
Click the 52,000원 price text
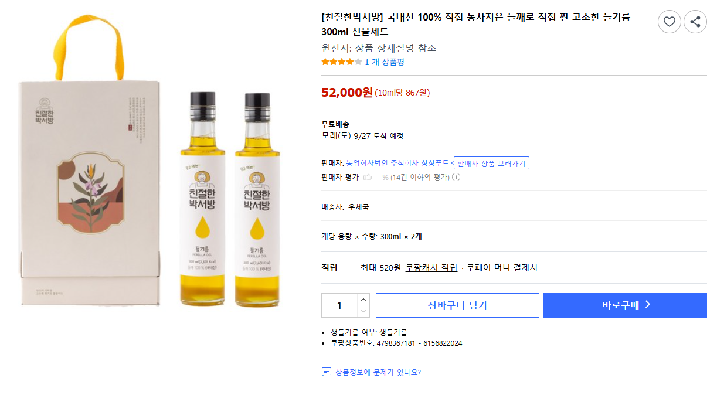coord(347,92)
